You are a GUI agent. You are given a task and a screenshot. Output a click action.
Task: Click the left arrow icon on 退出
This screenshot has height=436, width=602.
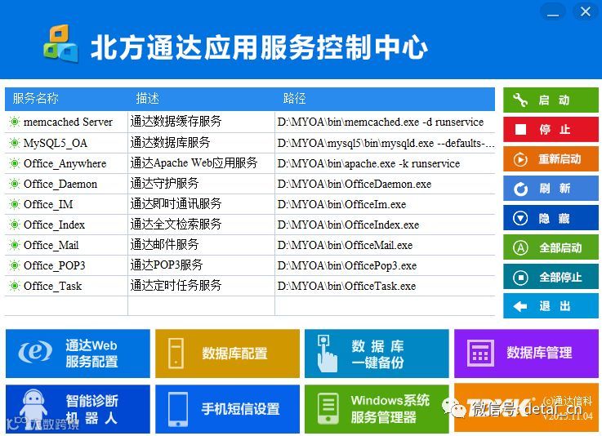click(520, 306)
